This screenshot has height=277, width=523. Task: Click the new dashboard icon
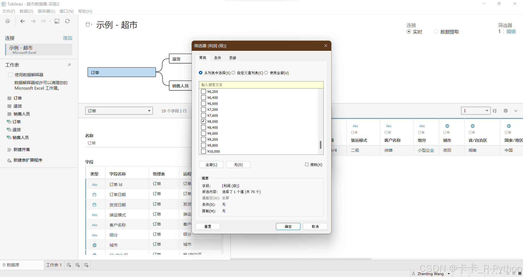(78, 265)
